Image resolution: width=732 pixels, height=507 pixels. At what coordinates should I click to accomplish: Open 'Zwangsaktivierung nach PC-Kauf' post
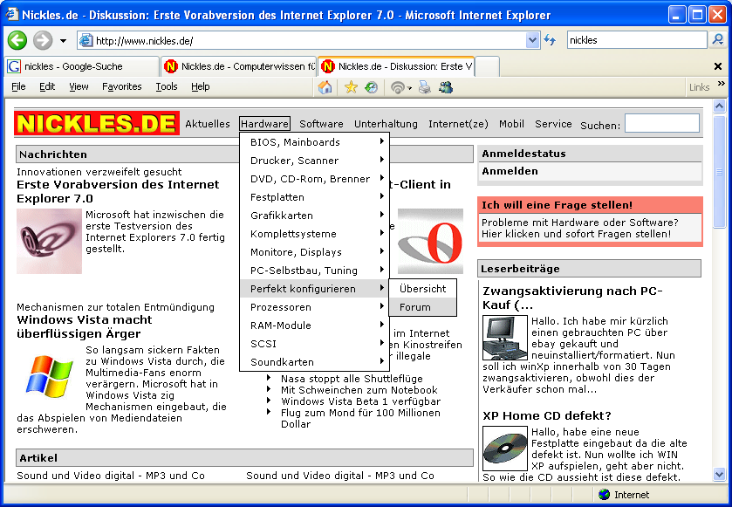click(573, 298)
